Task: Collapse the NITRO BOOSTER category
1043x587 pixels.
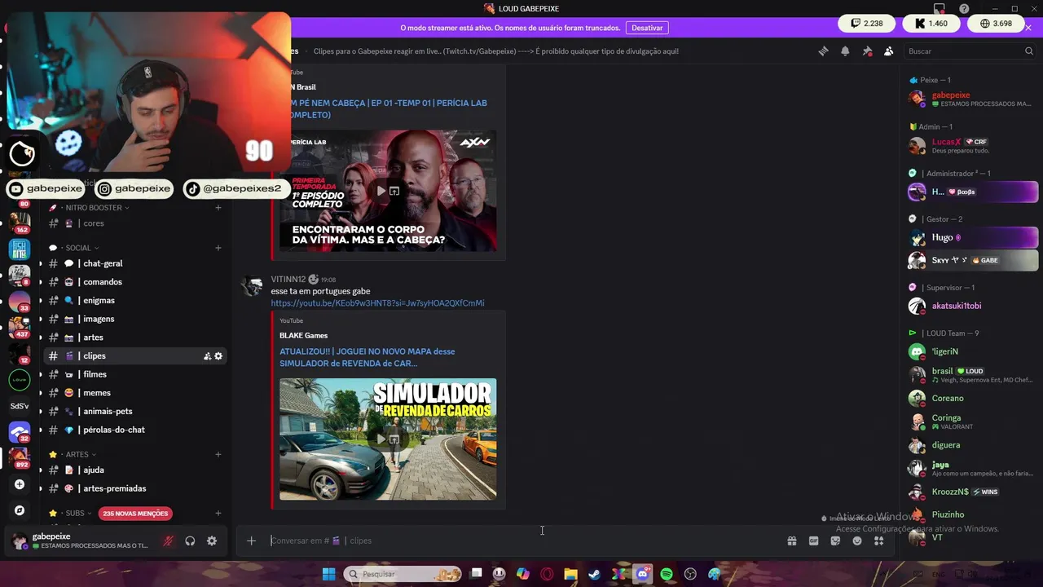Action: [x=95, y=208]
